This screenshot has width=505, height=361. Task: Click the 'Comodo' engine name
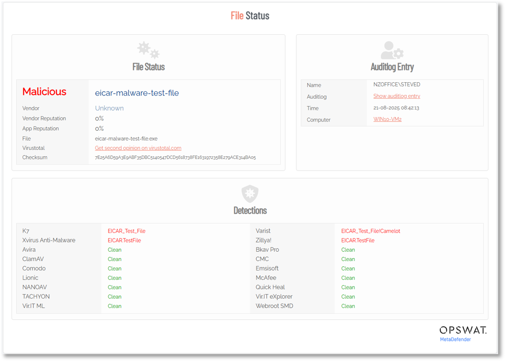click(x=34, y=268)
